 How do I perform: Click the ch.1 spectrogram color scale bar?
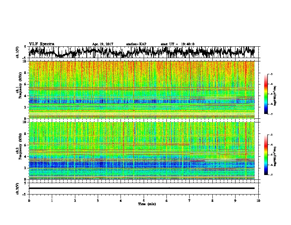pos(266,94)
